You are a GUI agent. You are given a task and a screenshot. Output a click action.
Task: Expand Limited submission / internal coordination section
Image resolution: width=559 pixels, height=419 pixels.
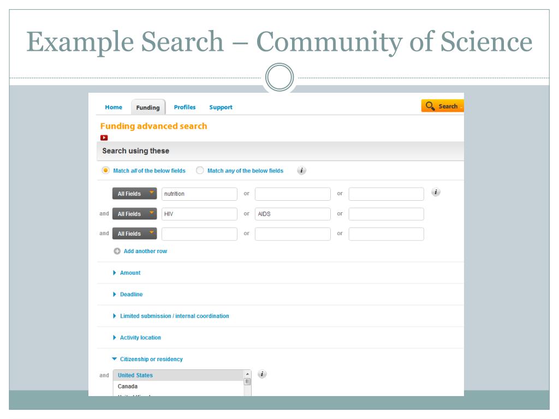click(x=174, y=316)
